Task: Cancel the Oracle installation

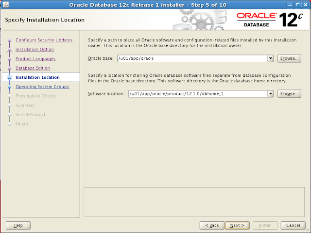Action: point(293,225)
